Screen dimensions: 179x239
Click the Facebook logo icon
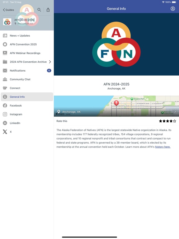[5, 105]
